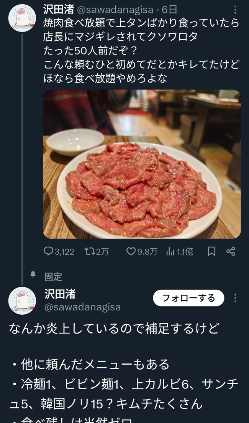
Task: Tap the top tweet's crying avatar
Action: coord(22,18)
